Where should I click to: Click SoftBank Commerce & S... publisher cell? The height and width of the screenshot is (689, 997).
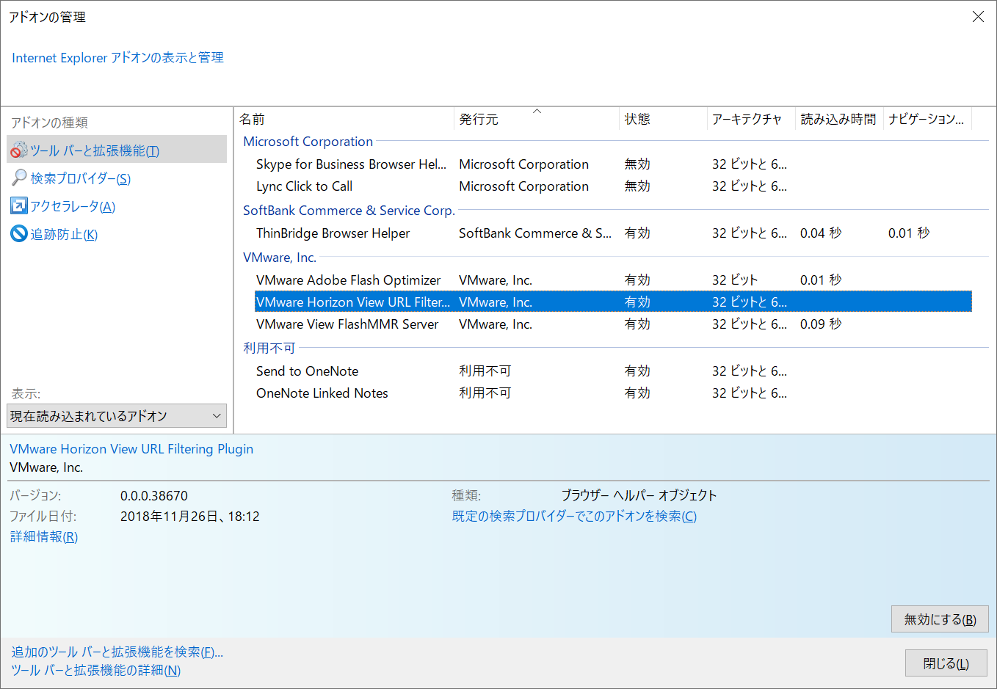pyautogui.click(x=535, y=233)
